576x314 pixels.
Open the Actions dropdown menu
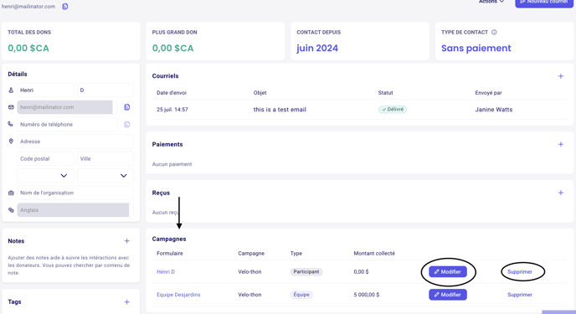tap(491, 2)
